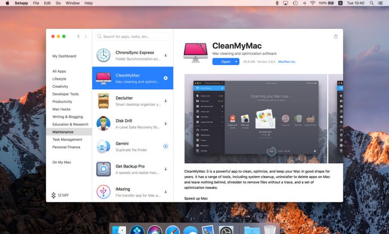This screenshot has height=234, width=389.
Task: Select On My Mac in sidebar
Action: click(61, 162)
